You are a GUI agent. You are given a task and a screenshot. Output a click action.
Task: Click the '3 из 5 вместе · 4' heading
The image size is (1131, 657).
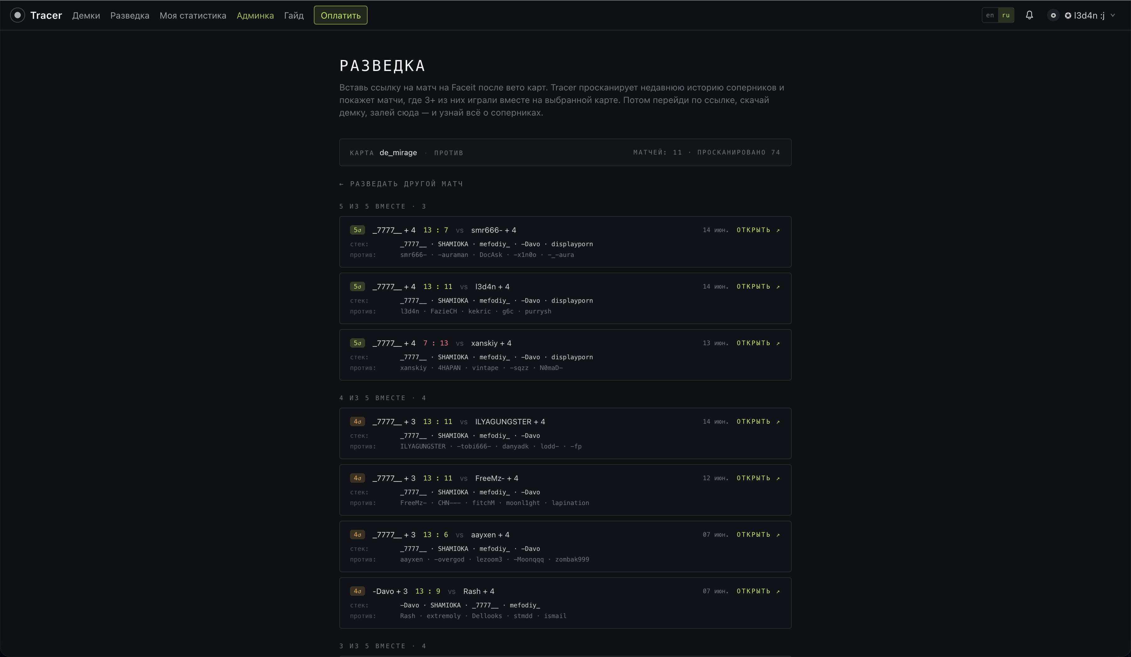383,646
